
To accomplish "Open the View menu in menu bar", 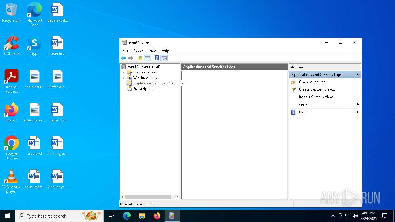I will 152,50.
